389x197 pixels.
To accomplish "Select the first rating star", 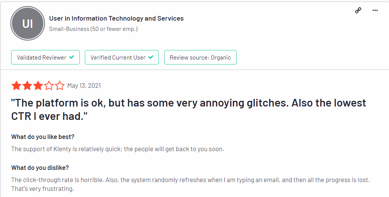I will (16, 86).
